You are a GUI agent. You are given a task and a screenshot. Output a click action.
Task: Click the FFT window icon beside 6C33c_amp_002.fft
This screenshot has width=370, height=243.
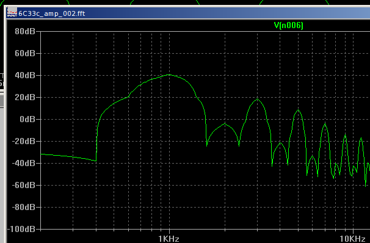coord(12,12)
